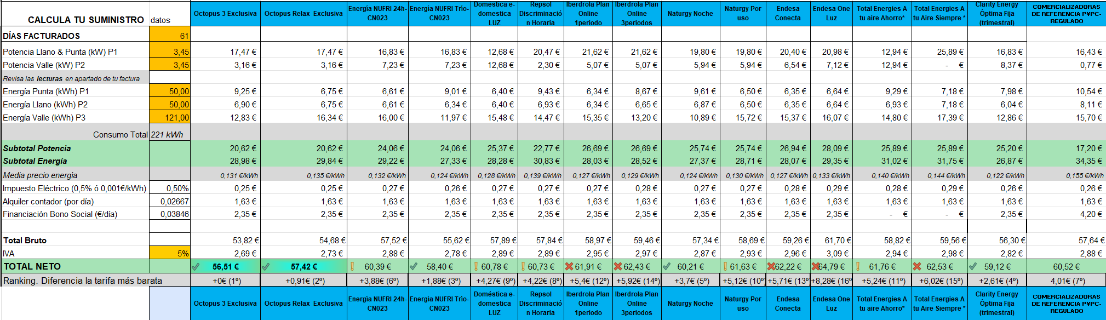Select Potencia Valle P2 input cell

click(x=170, y=65)
